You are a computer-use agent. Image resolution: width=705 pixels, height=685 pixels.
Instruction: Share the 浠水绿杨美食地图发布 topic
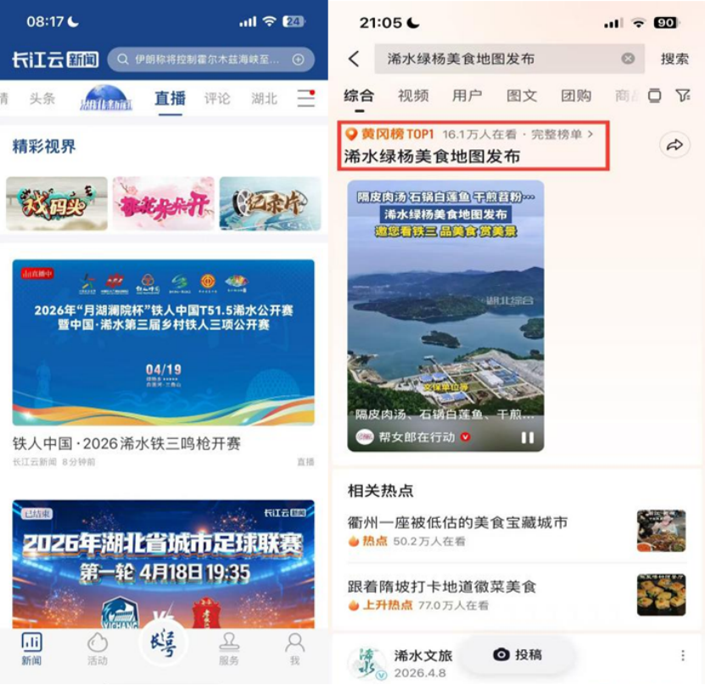pyautogui.click(x=674, y=145)
